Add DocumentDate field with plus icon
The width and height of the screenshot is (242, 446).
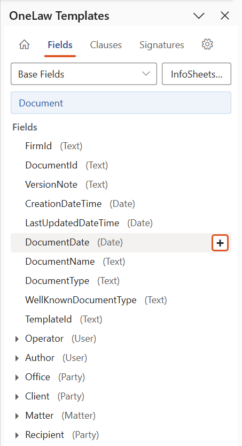pos(220,243)
